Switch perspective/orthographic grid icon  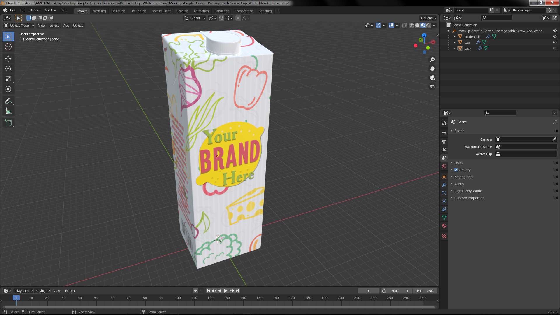click(432, 87)
